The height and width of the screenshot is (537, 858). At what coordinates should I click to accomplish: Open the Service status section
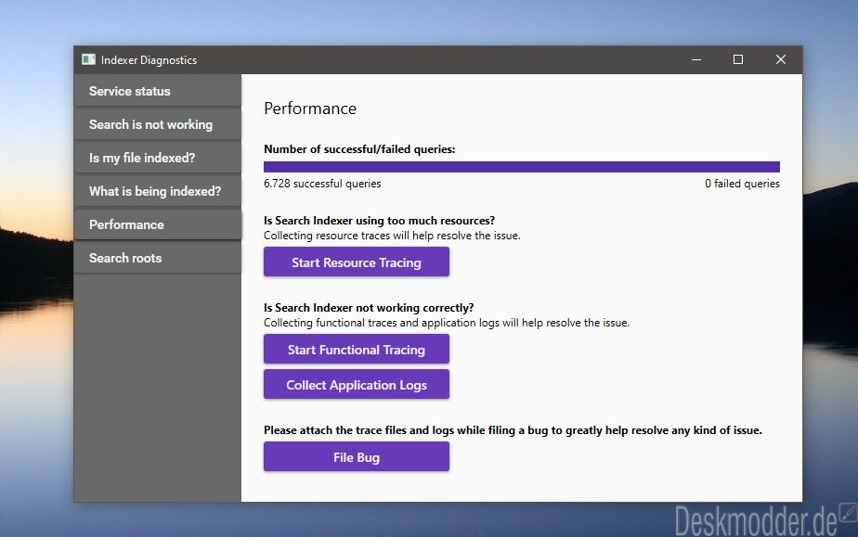coord(158,91)
